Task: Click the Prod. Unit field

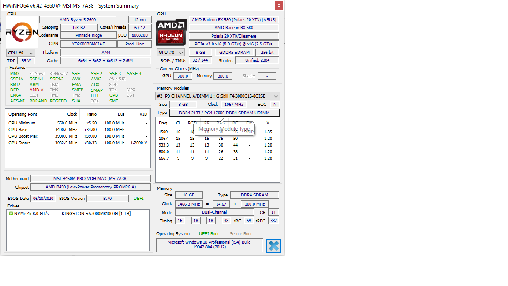Action: click(x=134, y=44)
